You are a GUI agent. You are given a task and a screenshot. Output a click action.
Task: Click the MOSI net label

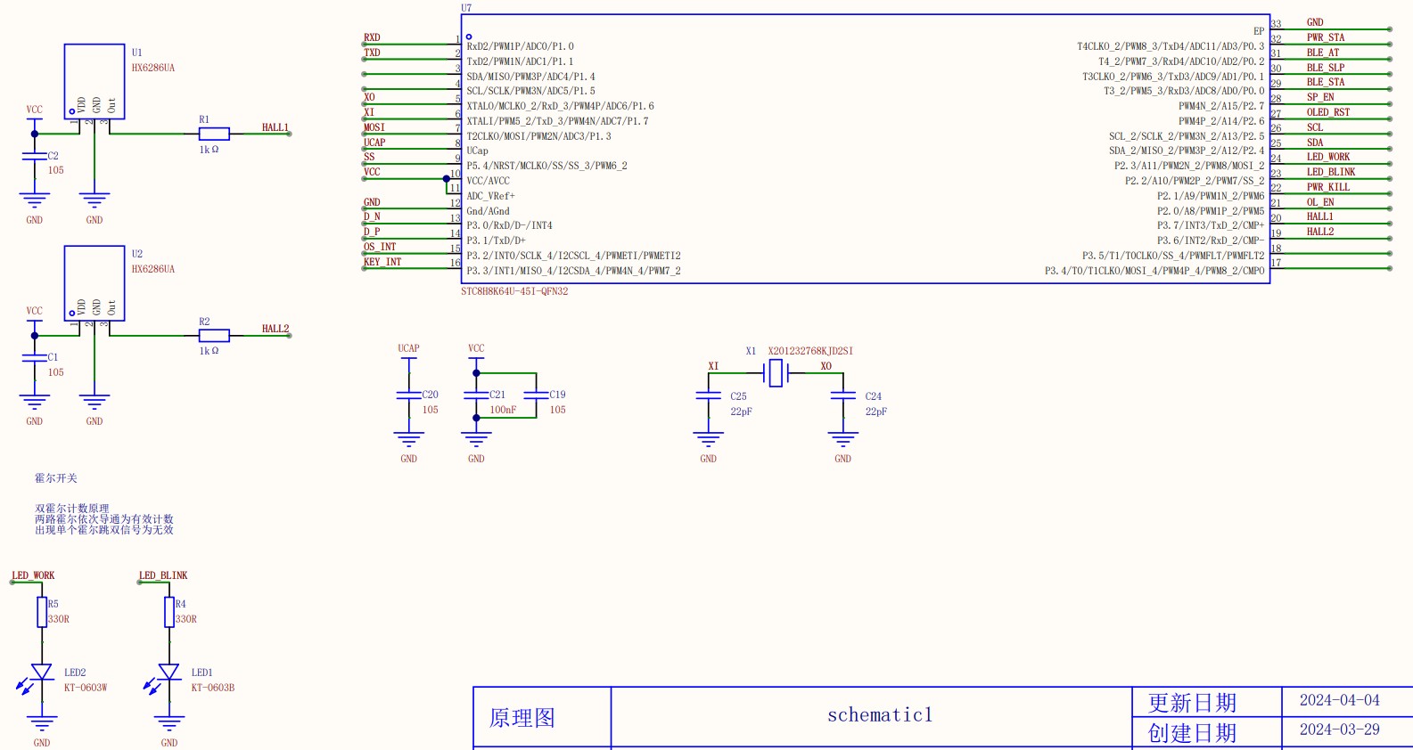(x=374, y=127)
